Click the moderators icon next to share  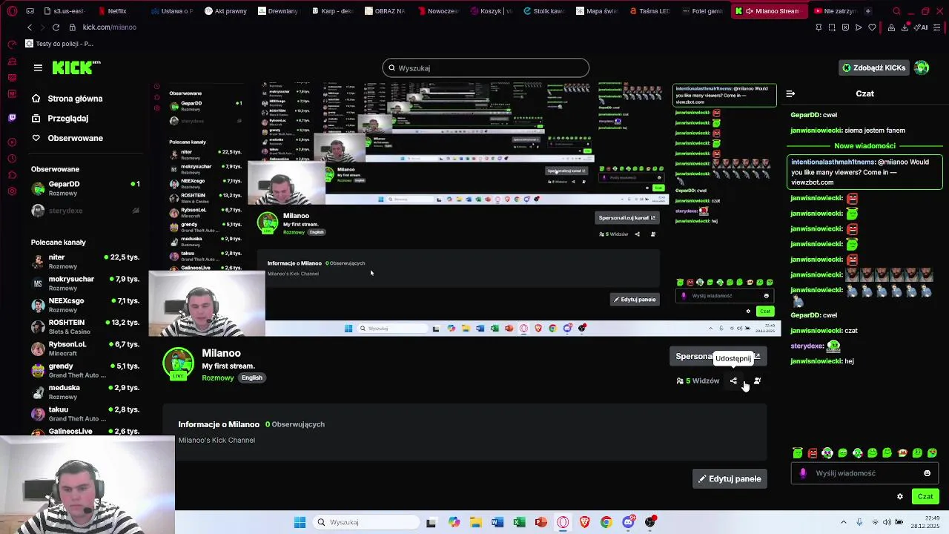click(757, 380)
